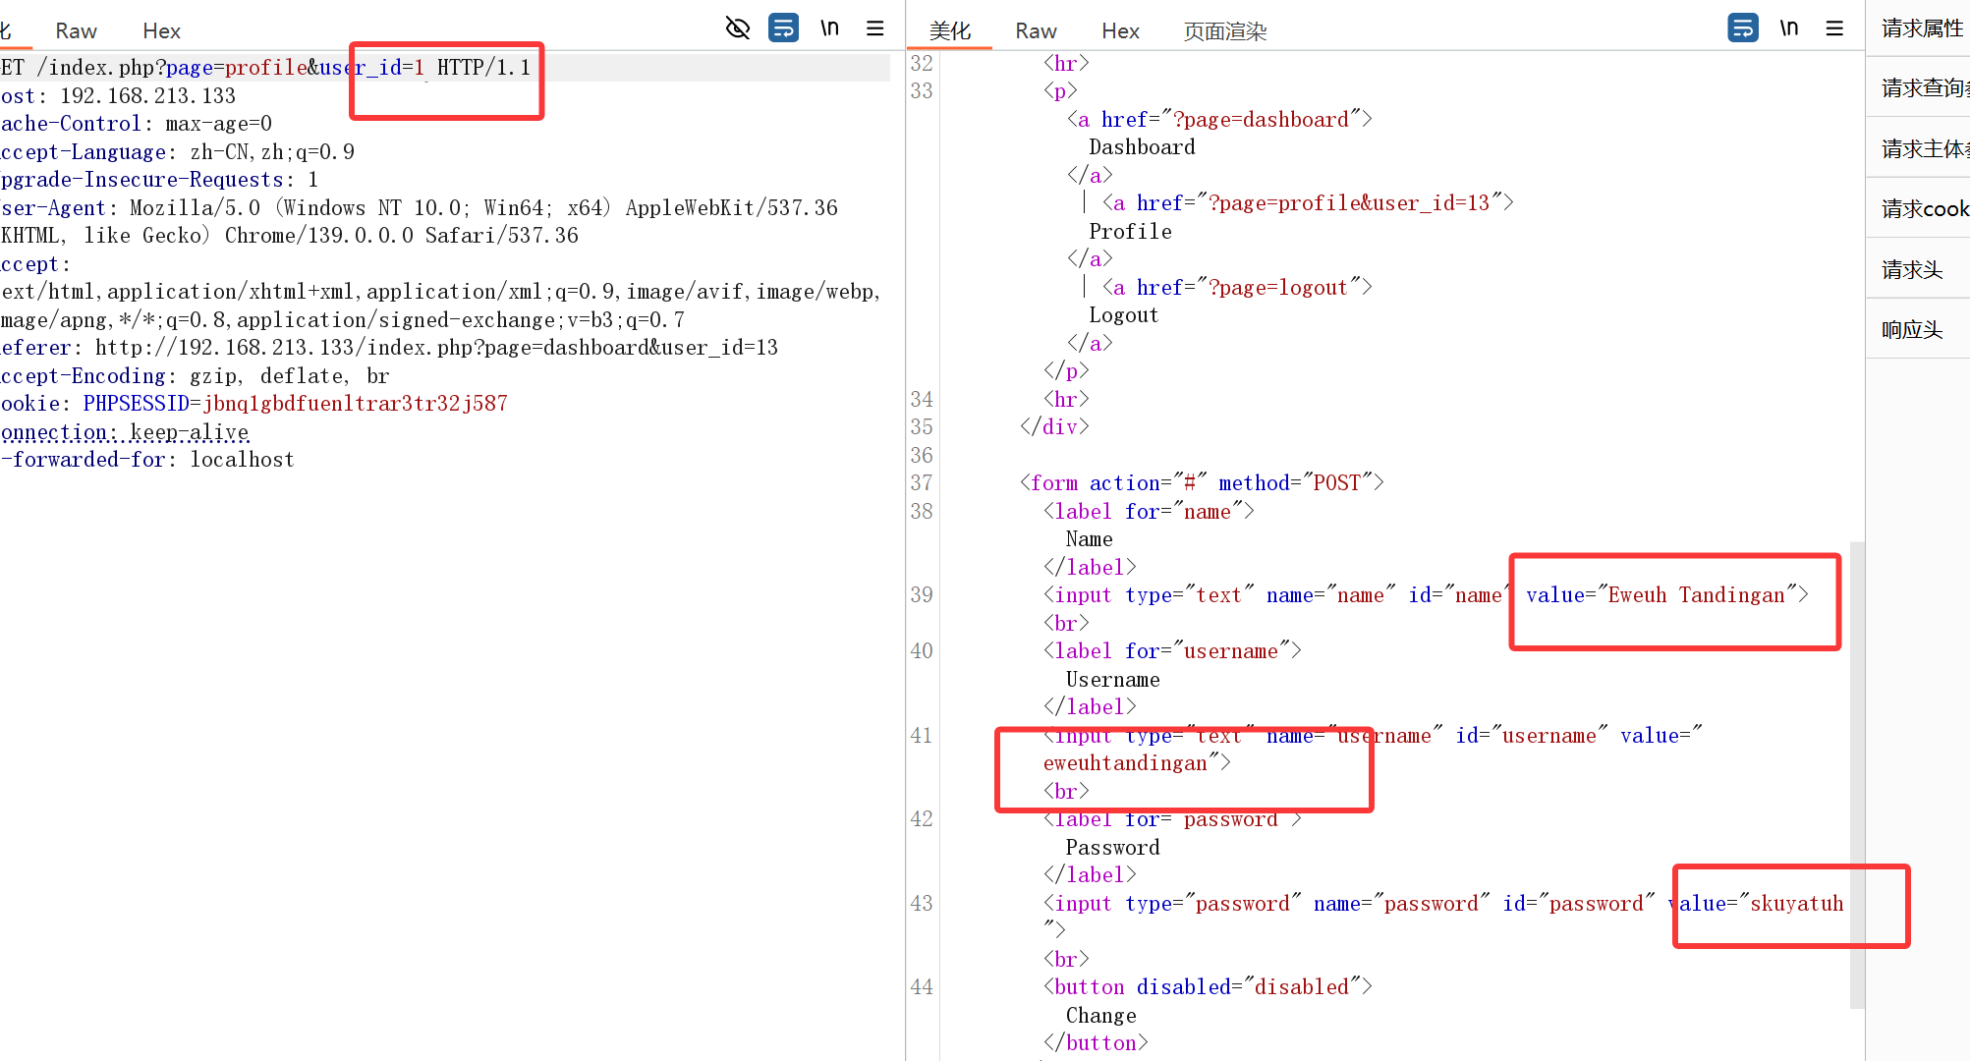
Task: Expand the 请求属性 inspector section
Action: pos(1921,28)
